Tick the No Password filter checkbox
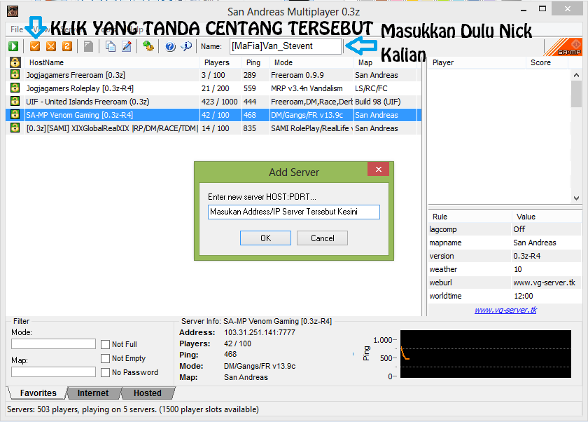The height and width of the screenshot is (422, 588). pos(106,372)
